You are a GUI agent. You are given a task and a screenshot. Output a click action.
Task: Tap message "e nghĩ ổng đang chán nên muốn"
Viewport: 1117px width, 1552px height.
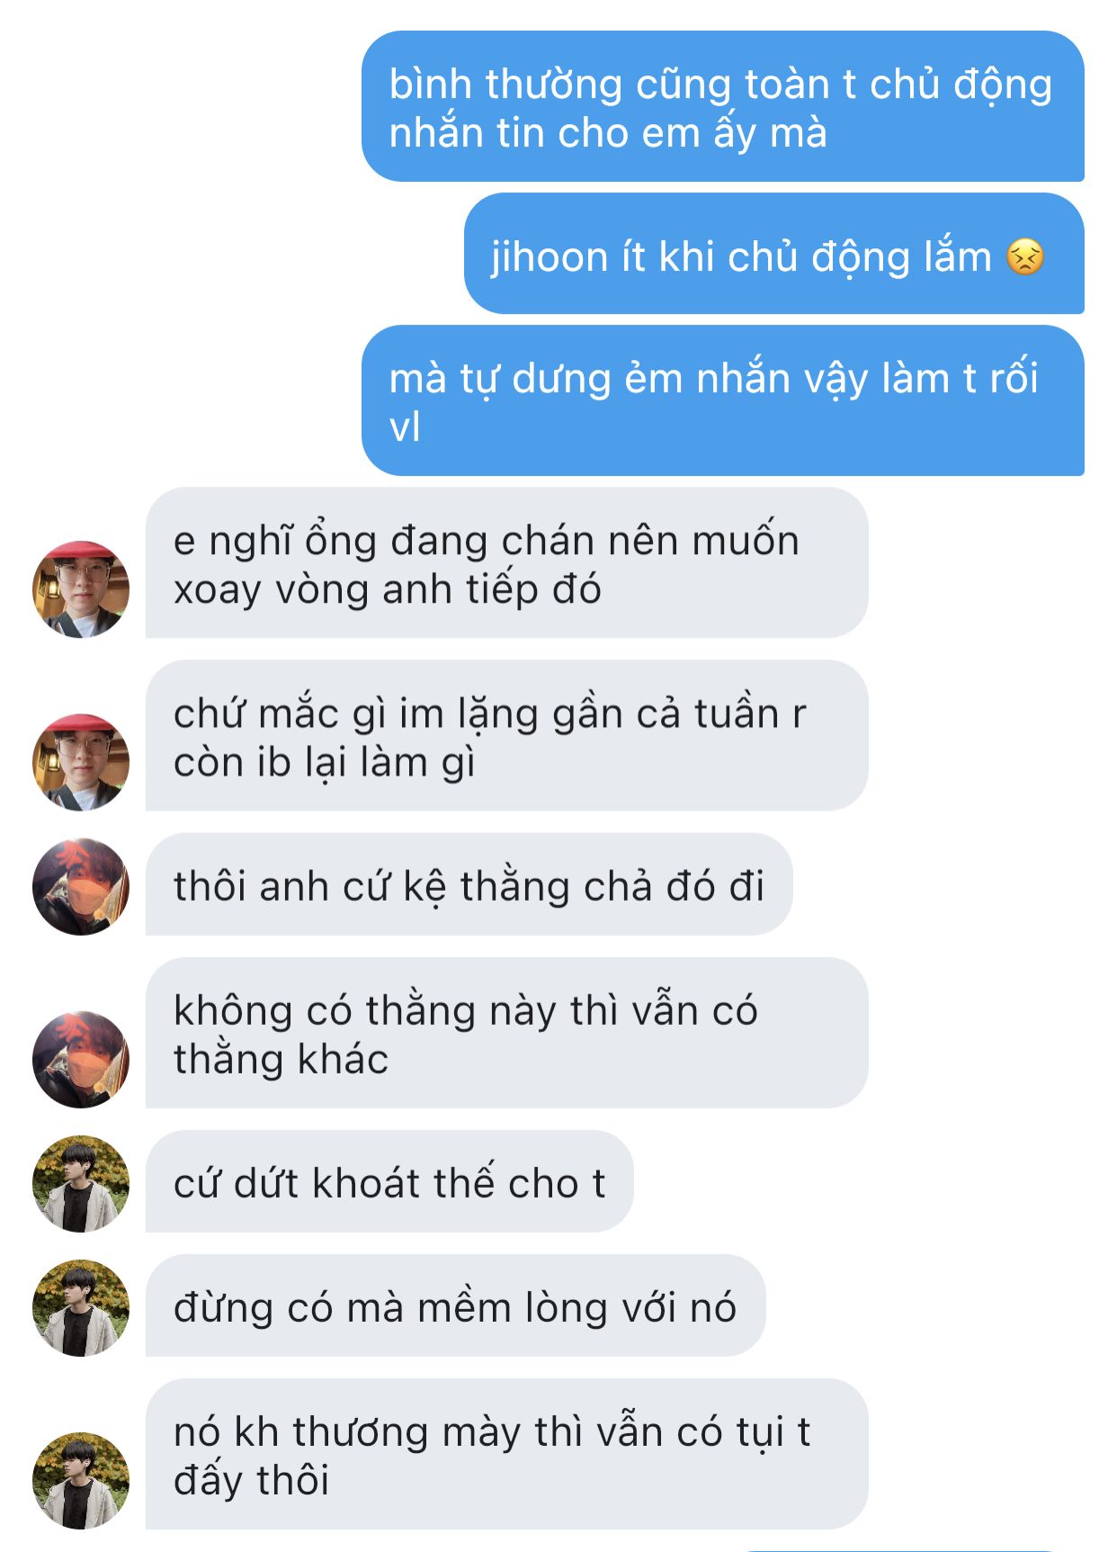point(507,563)
